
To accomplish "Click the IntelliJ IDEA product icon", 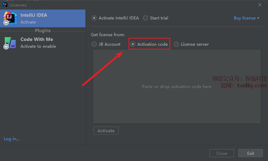I will pos(10,18).
